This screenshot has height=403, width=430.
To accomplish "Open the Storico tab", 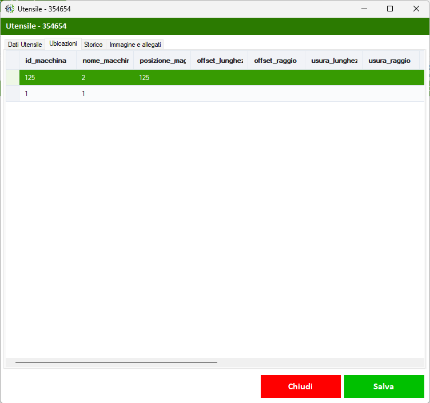I will [x=93, y=45].
